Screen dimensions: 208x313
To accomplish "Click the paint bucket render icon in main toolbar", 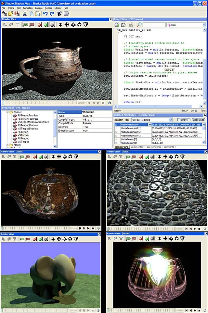I will coord(60,14).
